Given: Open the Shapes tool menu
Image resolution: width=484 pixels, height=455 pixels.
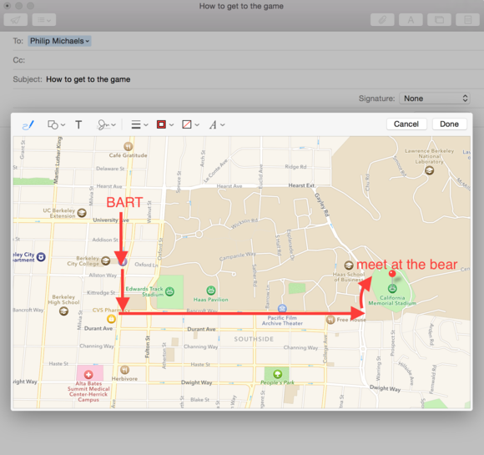Looking at the screenshot, I should [56, 124].
